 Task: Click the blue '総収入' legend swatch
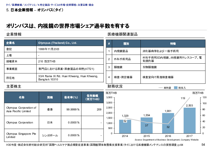point(176,88)
